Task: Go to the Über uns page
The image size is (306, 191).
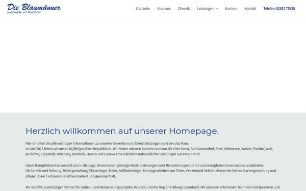Action: (164, 9)
